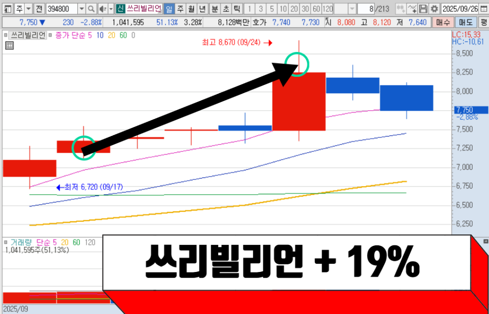
Task: Open the calendar date picker icon
Action: [483, 9]
